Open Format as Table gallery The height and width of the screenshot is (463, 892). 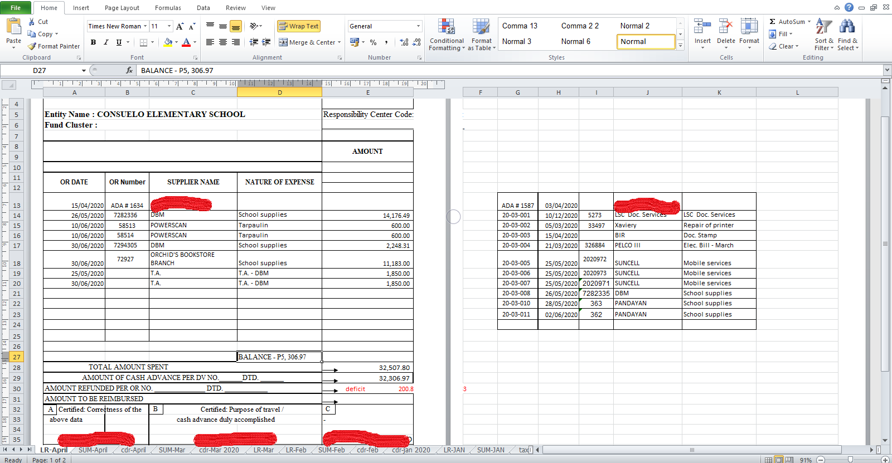tap(481, 35)
